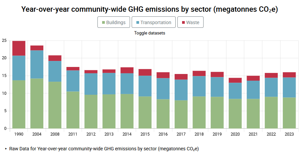The image size is (301, 153).
Task: Click the 1990 Transportation bar segment
Action: (x=19, y=68)
